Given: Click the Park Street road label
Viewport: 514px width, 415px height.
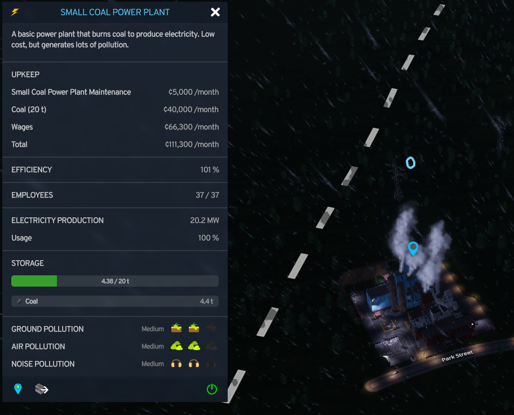Looking at the screenshot, I should pos(457,356).
